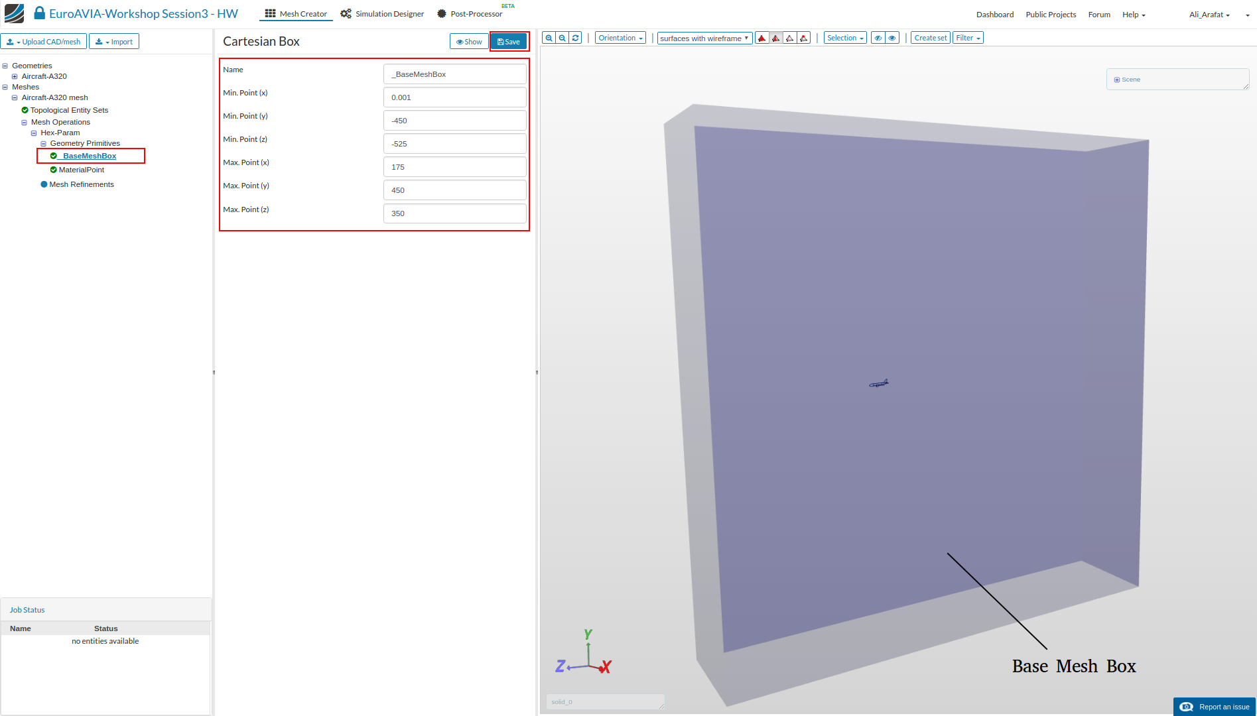This screenshot has width=1257, height=716.
Task: Click the Max. Point (y) field
Action: (455, 190)
